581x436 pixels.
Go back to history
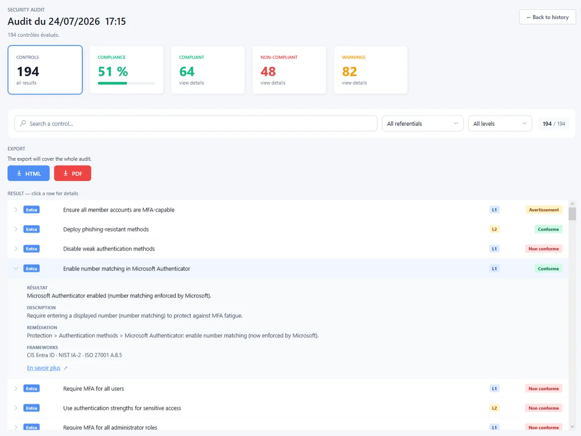pos(548,17)
